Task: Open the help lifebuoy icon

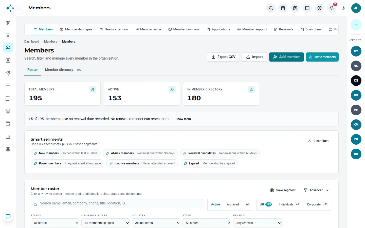Action: 319,8
